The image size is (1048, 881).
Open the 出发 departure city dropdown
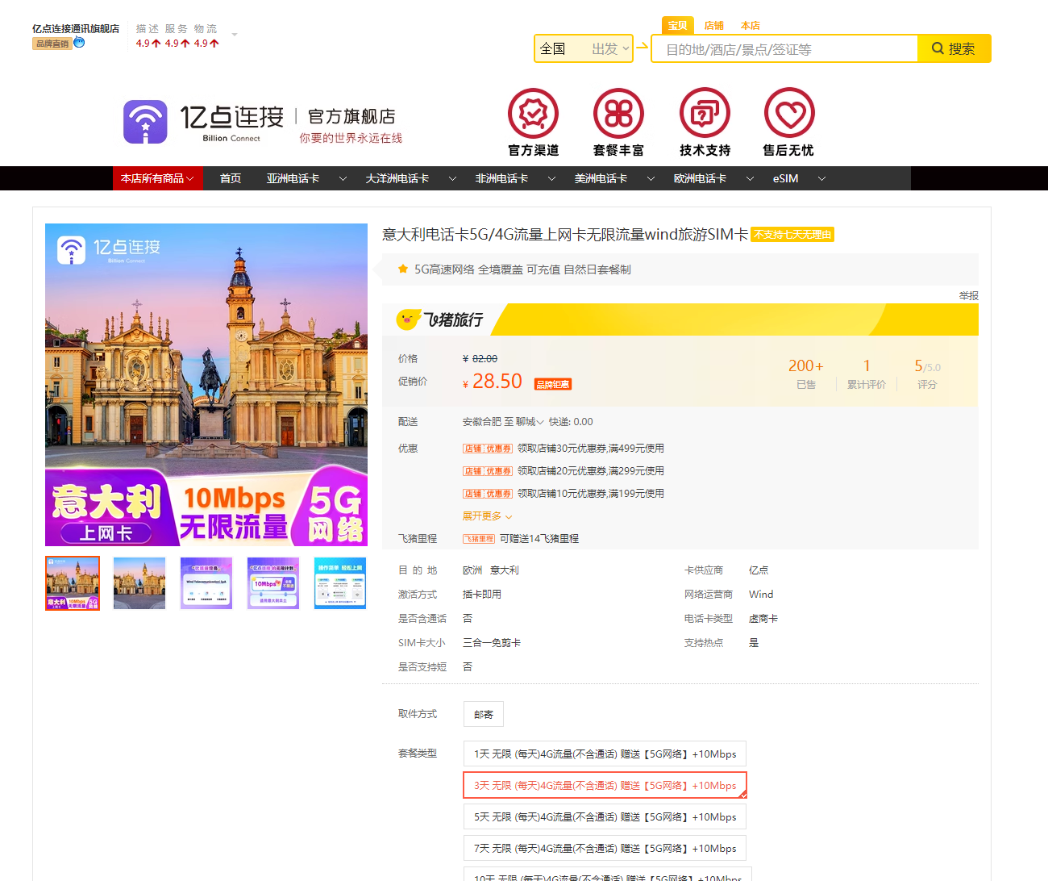pos(610,48)
